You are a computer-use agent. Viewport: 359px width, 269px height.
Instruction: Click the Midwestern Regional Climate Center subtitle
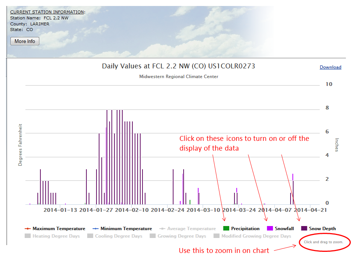point(179,76)
